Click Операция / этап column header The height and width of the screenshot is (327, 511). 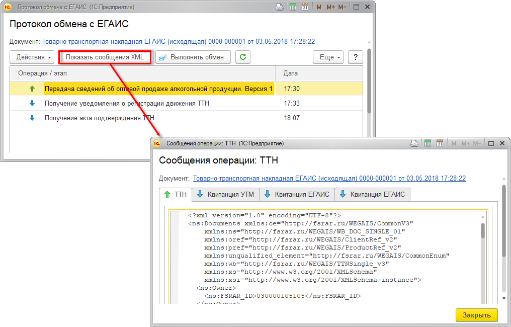[143, 73]
